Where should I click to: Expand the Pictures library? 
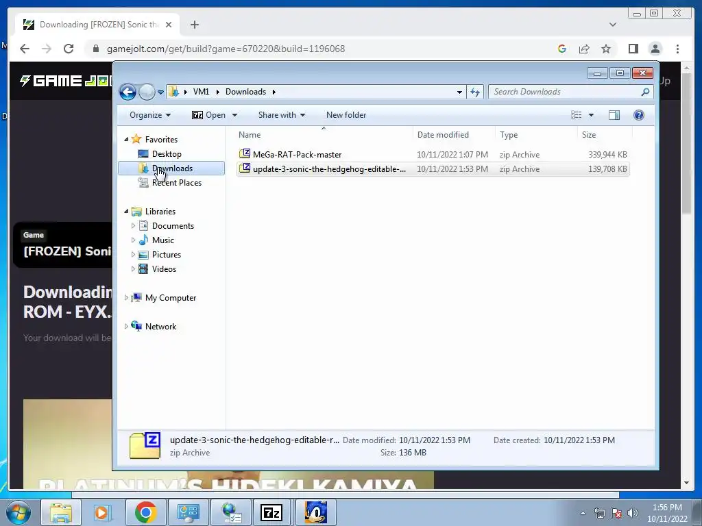(133, 255)
